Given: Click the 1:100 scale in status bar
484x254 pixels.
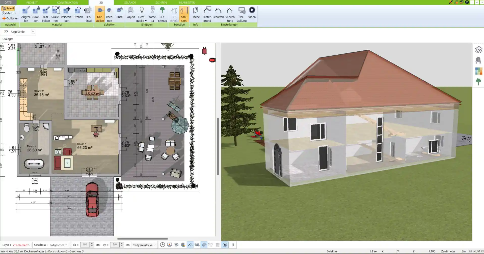Looking at the screenshot, I should click(x=432, y=251).
